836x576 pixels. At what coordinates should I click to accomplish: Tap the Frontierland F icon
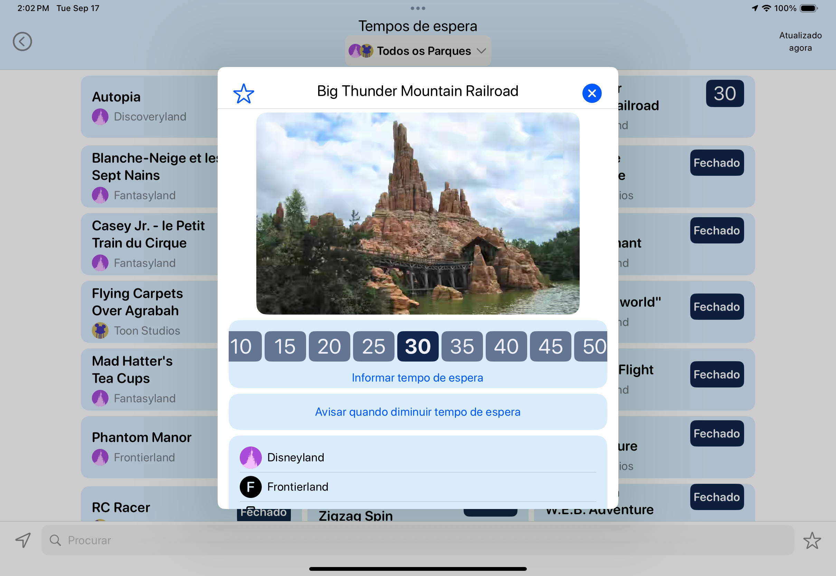250,487
